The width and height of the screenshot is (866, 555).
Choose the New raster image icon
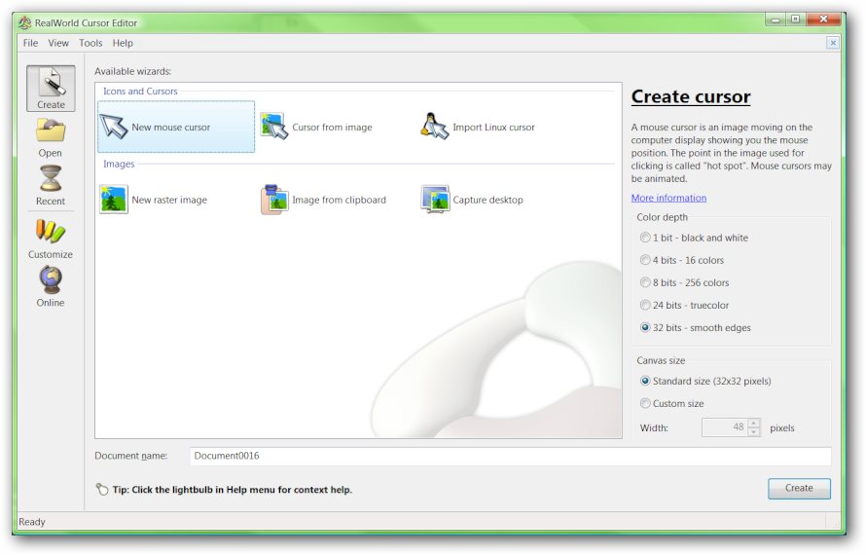tap(114, 200)
